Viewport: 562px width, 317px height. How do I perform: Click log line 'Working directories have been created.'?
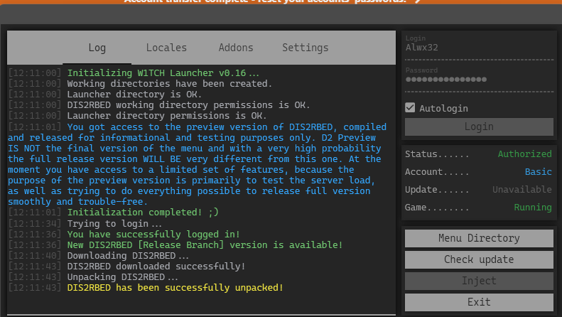(x=170, y=84)
